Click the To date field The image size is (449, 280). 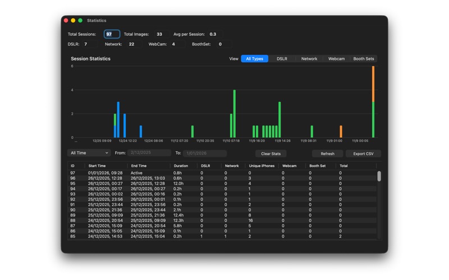[205, 153]
